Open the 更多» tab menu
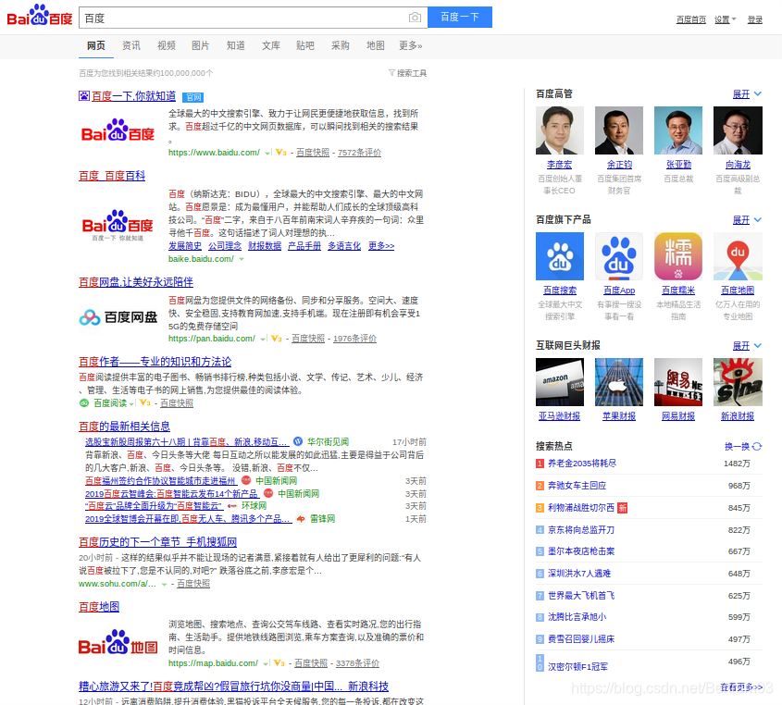782x705 pixels. [x=411, y=46]
